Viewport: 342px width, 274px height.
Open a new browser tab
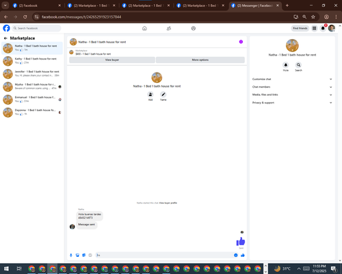point(287,5)
